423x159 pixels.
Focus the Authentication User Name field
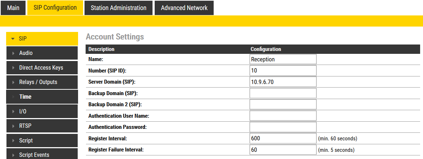[283, 116]
